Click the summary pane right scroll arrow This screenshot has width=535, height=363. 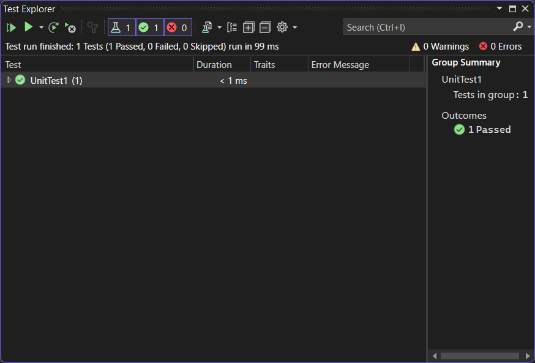pyautogui.click(x=528, y=356)
